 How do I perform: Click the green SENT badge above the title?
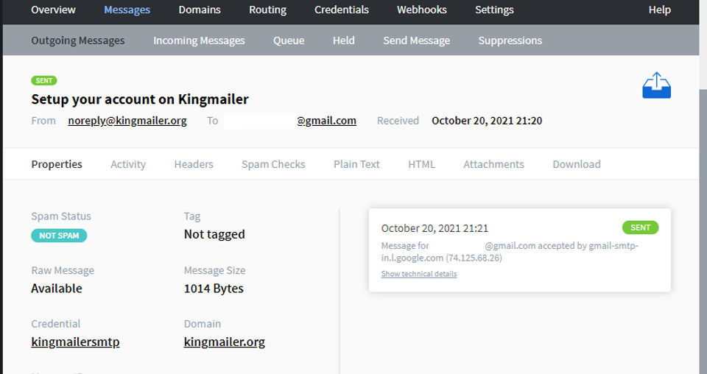click(x=43, y=81)
